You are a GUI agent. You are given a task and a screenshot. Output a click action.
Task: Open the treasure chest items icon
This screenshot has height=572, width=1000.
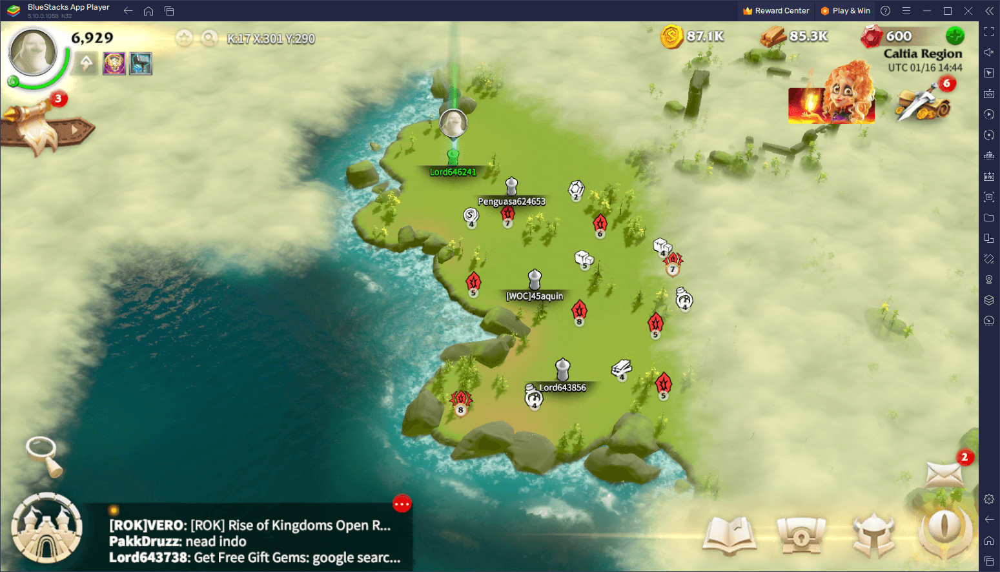click(801, 536)
